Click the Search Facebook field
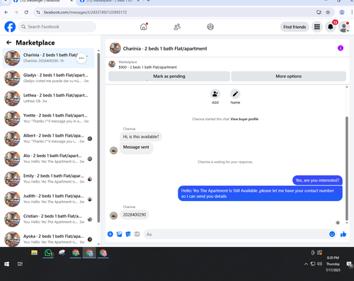Image resolution: width=354 pixels, height=281 pixels. (x=57, y=27)
